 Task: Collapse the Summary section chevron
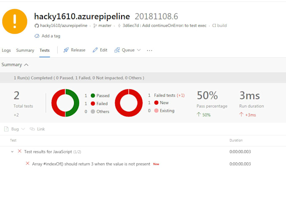point(26,65)
